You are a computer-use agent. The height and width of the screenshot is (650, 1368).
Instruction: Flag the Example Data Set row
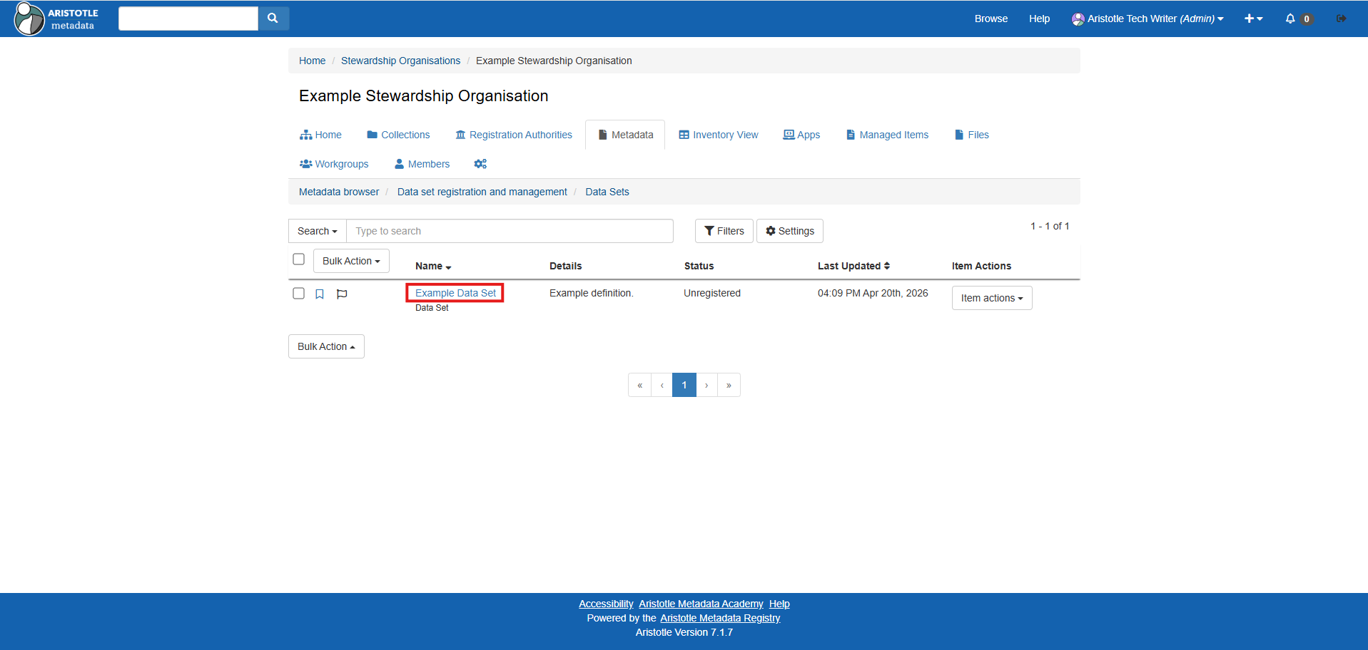tap(342, 294)
